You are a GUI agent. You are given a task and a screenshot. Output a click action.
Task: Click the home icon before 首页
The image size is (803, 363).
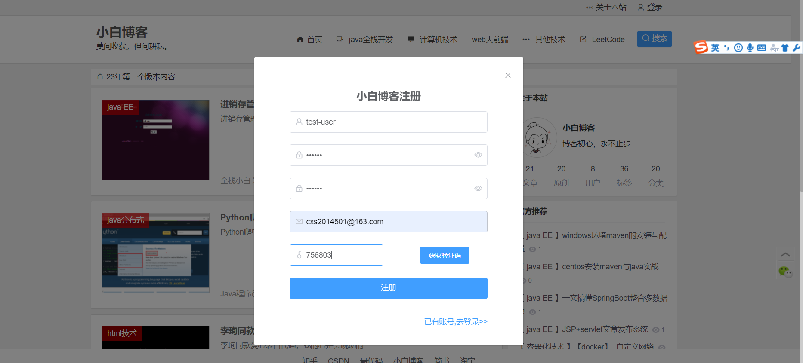300,39
